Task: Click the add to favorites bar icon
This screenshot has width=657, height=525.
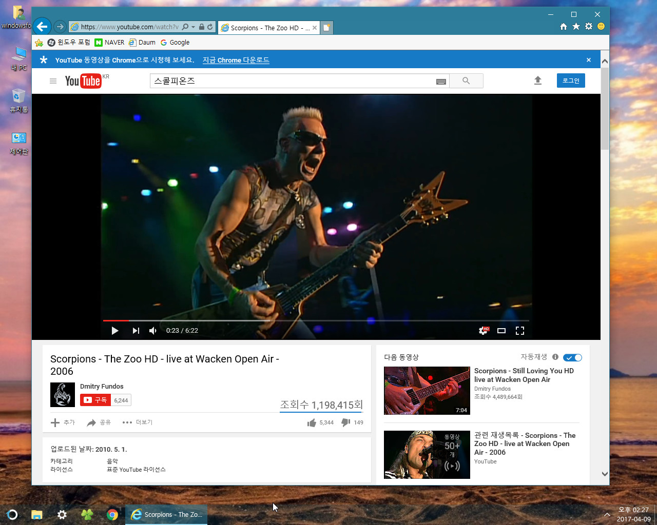Action: (x=39, y=43)
